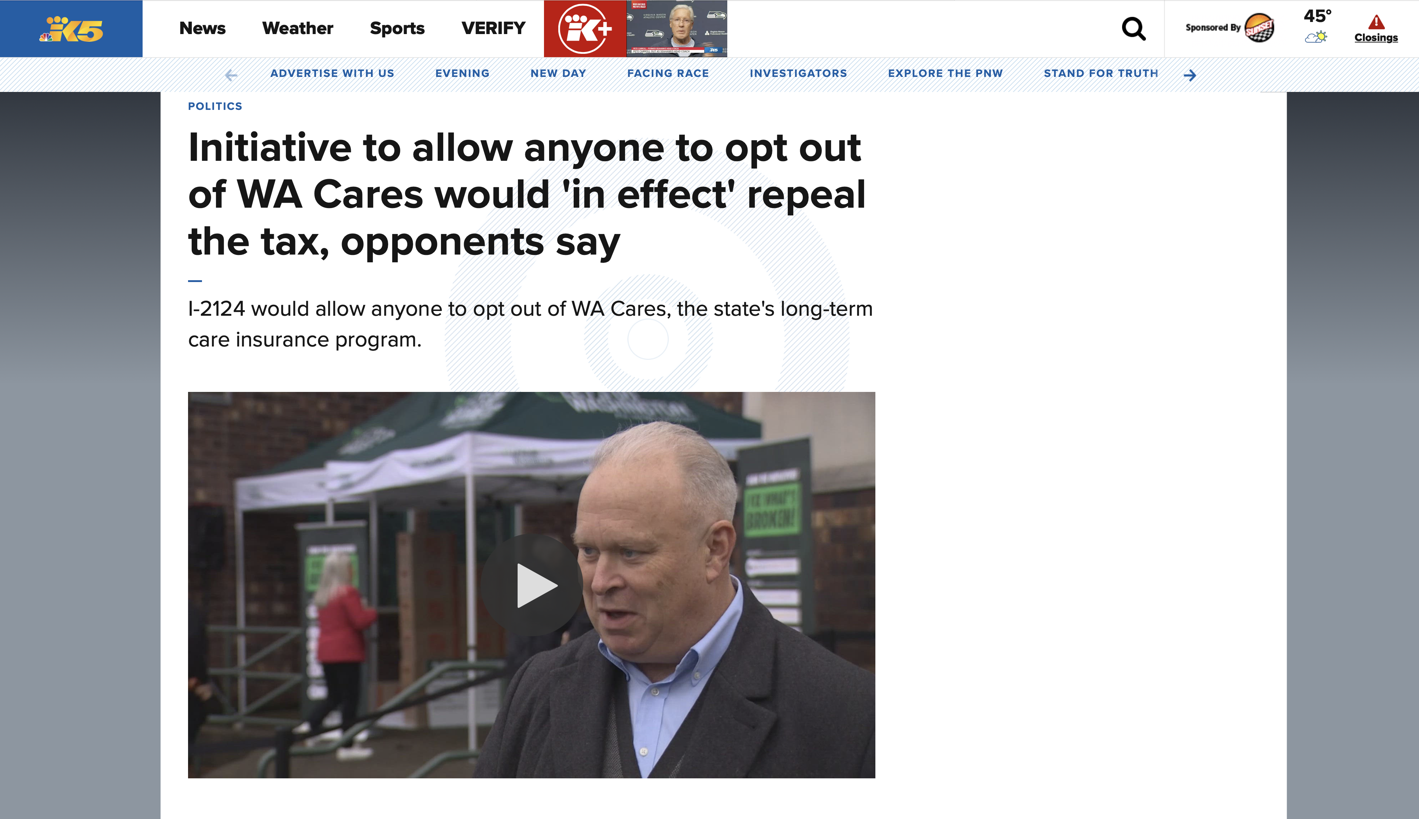Click the Closings text link
Screen dimensions: 1419x819
[x=1376, y=38]
